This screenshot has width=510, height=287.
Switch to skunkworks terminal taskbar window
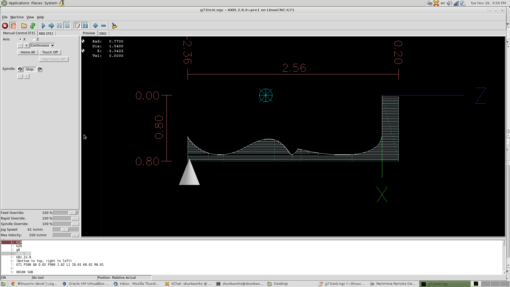coord(240,284)
